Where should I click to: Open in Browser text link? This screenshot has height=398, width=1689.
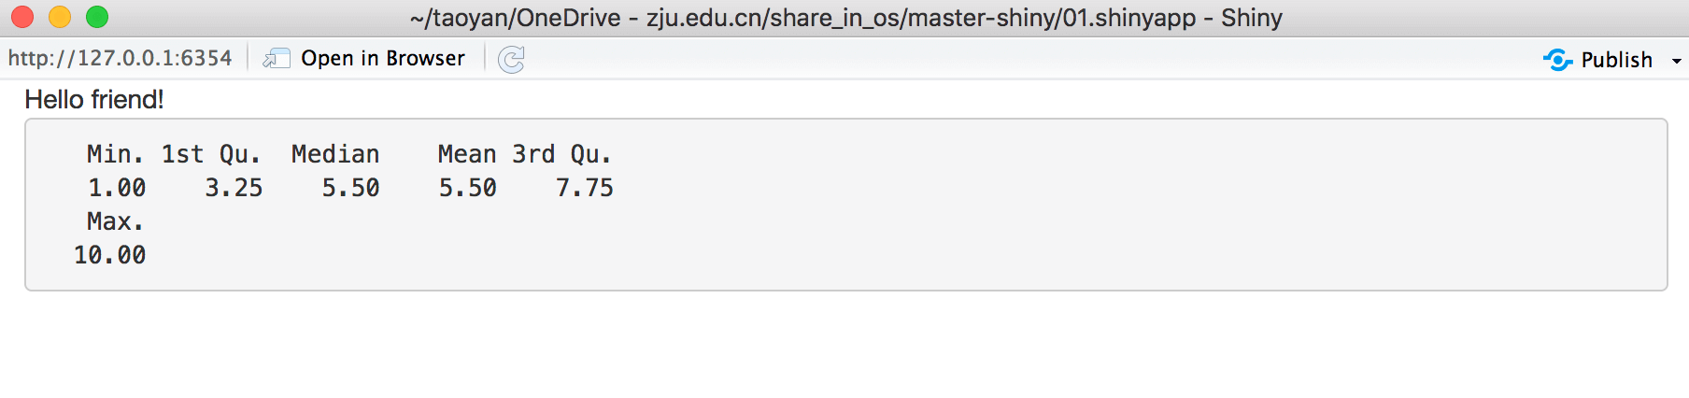[383, 58]
